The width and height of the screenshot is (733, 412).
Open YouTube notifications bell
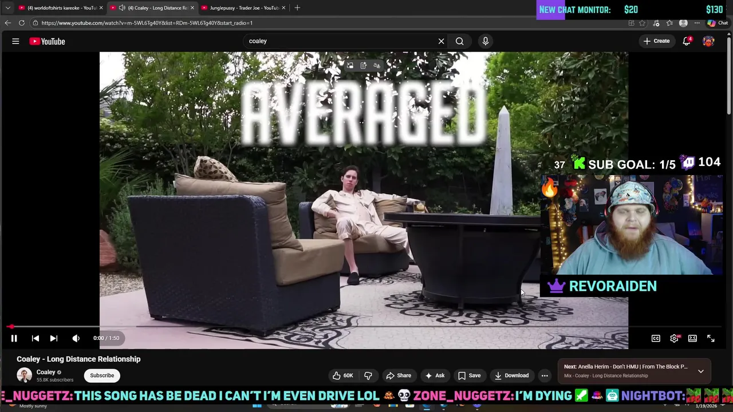pyautogui.click(x=687, y=41)
